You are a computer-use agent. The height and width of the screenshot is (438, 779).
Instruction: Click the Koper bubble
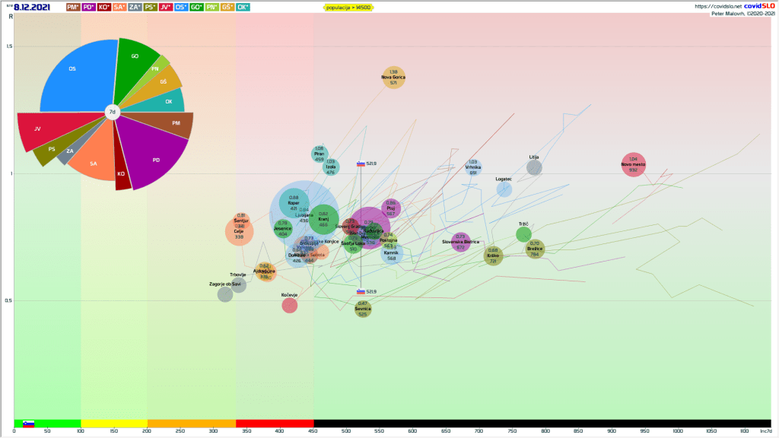pos(294,203)
